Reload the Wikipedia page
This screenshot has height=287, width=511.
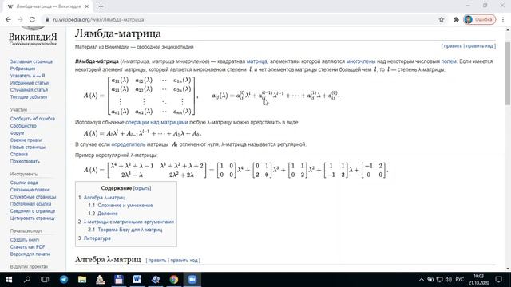pyautogui.click(x=32, y=19)
